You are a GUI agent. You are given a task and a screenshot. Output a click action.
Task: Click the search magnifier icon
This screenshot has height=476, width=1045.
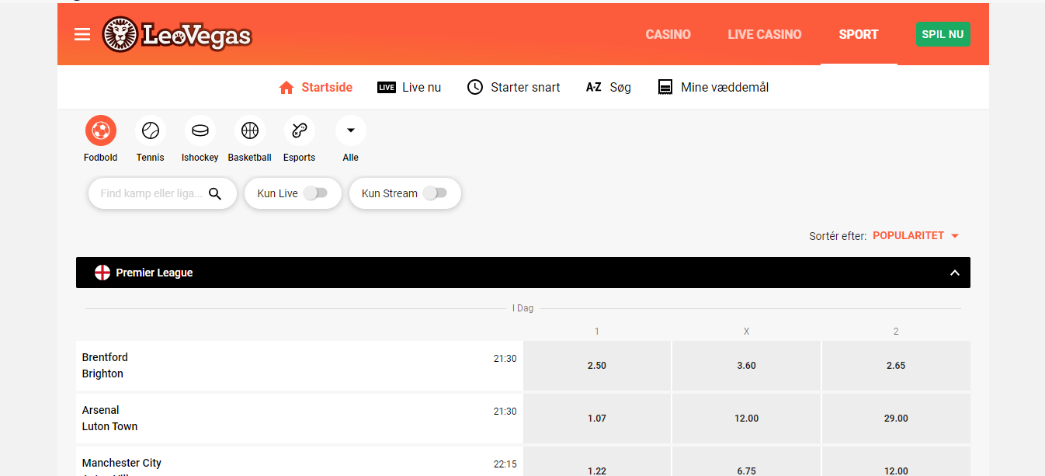[216, 193]
